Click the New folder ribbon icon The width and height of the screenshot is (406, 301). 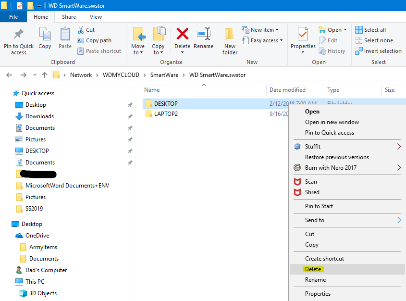coord(229,34)
